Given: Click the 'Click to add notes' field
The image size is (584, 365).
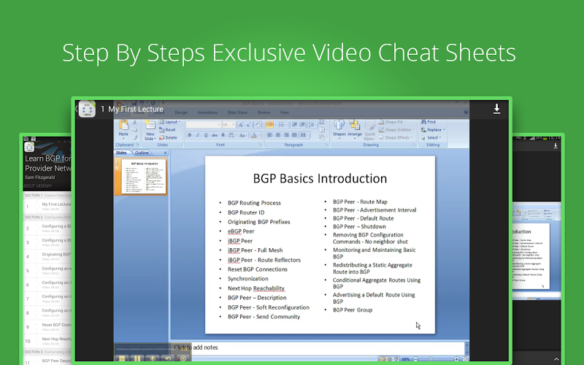Looking at the screenshot, I should pos(318,347).
